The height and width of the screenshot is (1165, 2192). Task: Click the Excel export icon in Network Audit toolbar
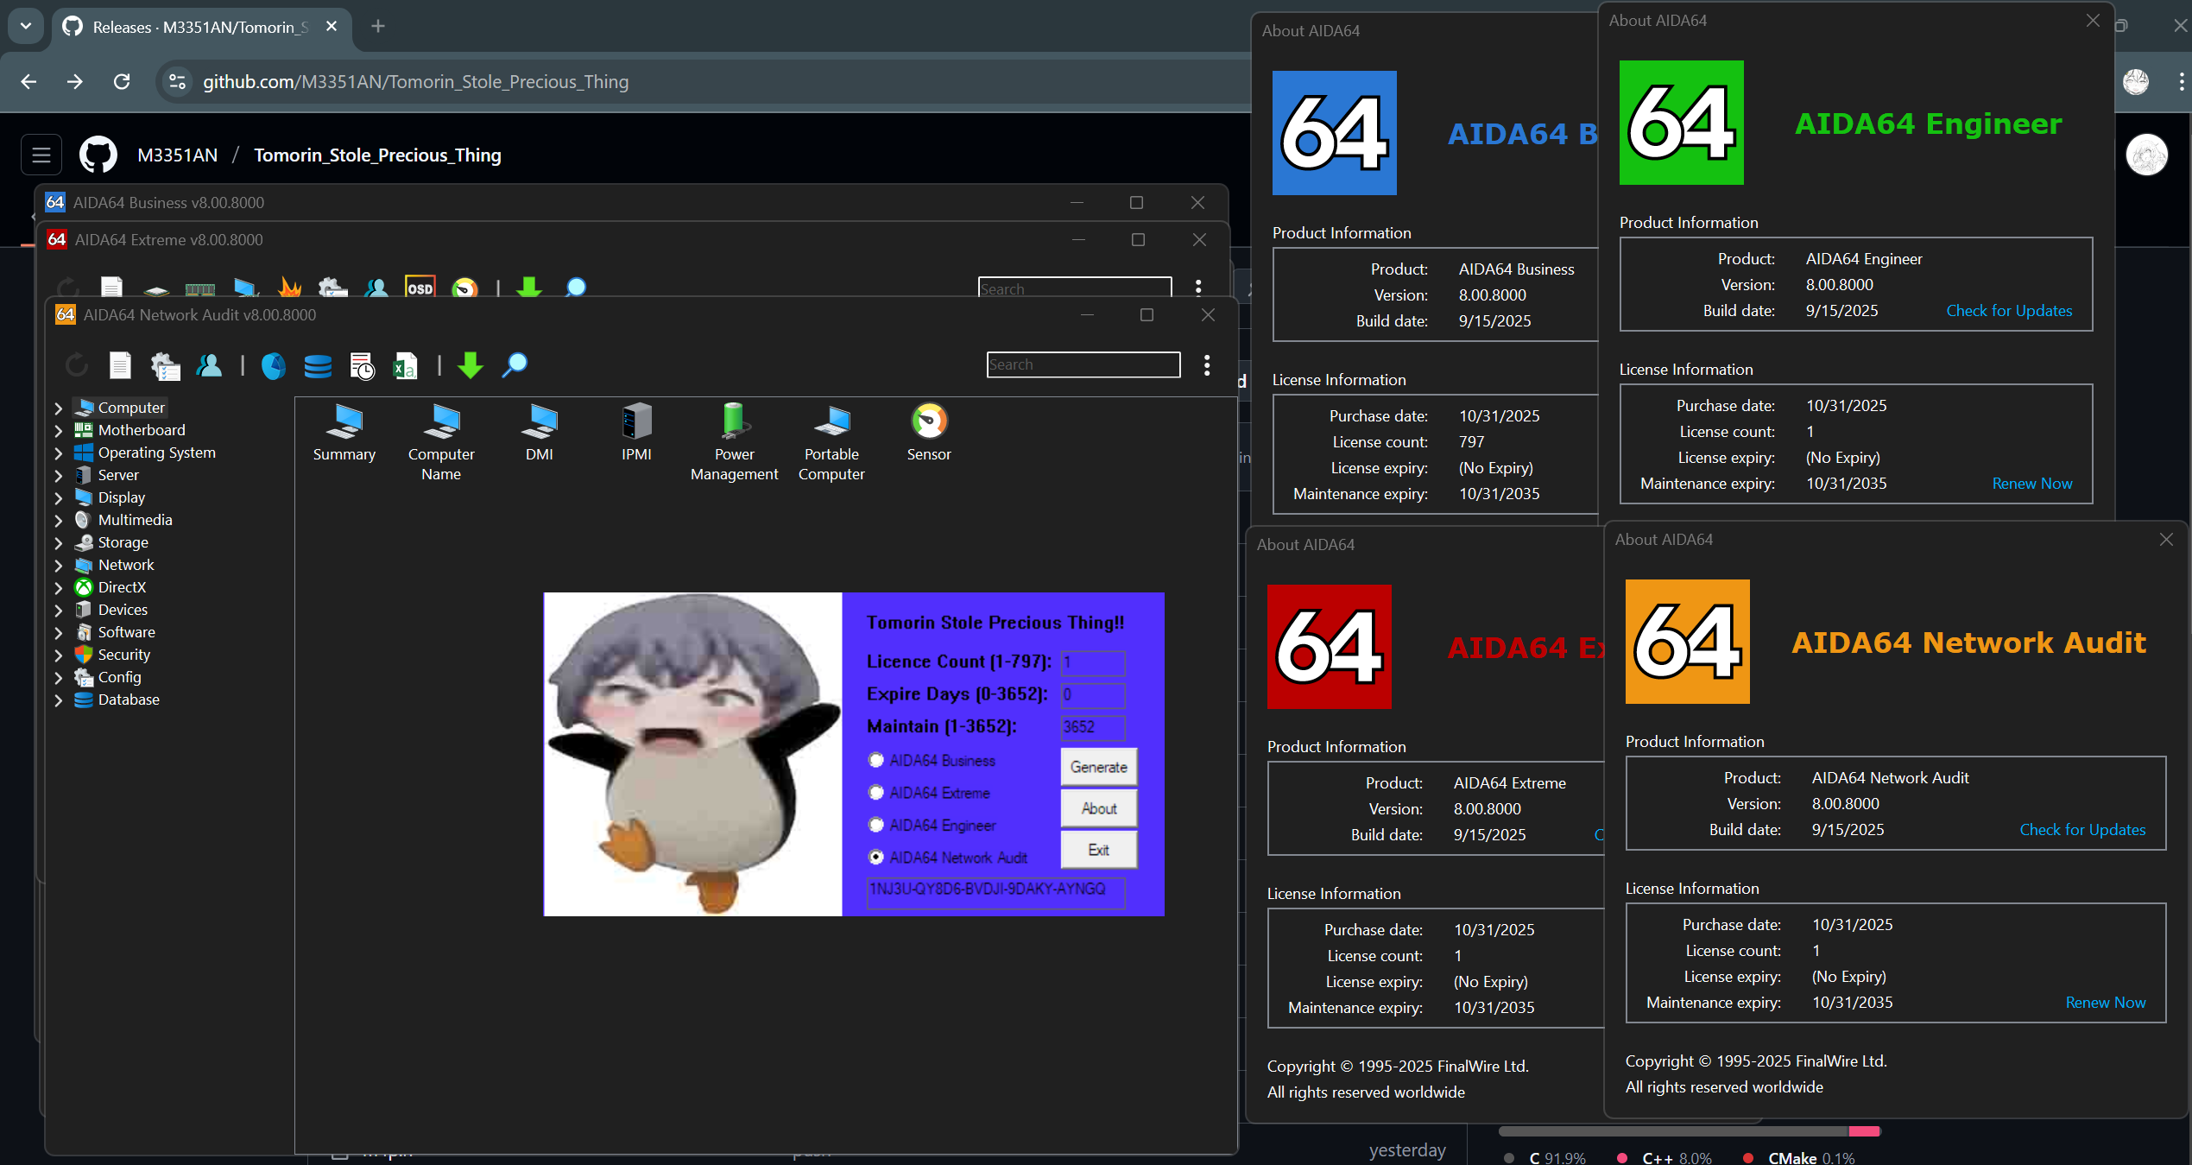[405, 365]
